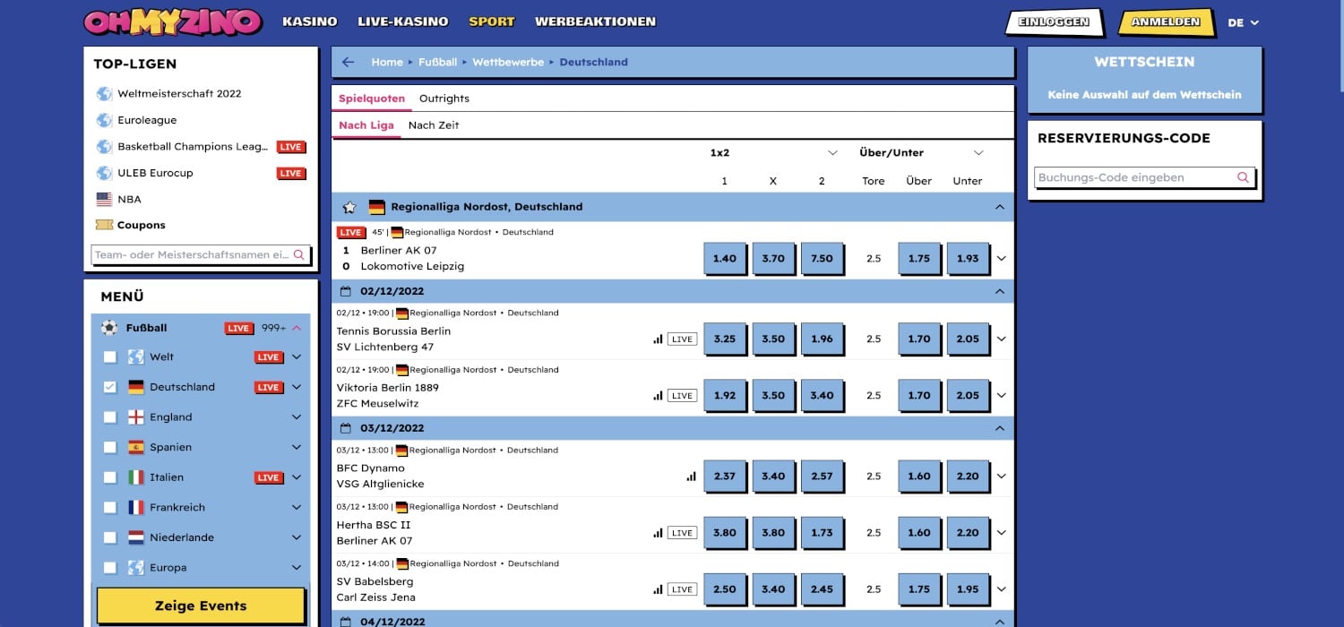Click globe icon next to Euroleague
Screen dimensions: 1344x627
point(104,120)
